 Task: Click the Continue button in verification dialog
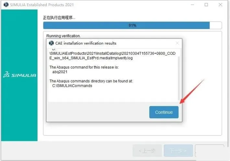pyautogui.click(x=164, y=112)
